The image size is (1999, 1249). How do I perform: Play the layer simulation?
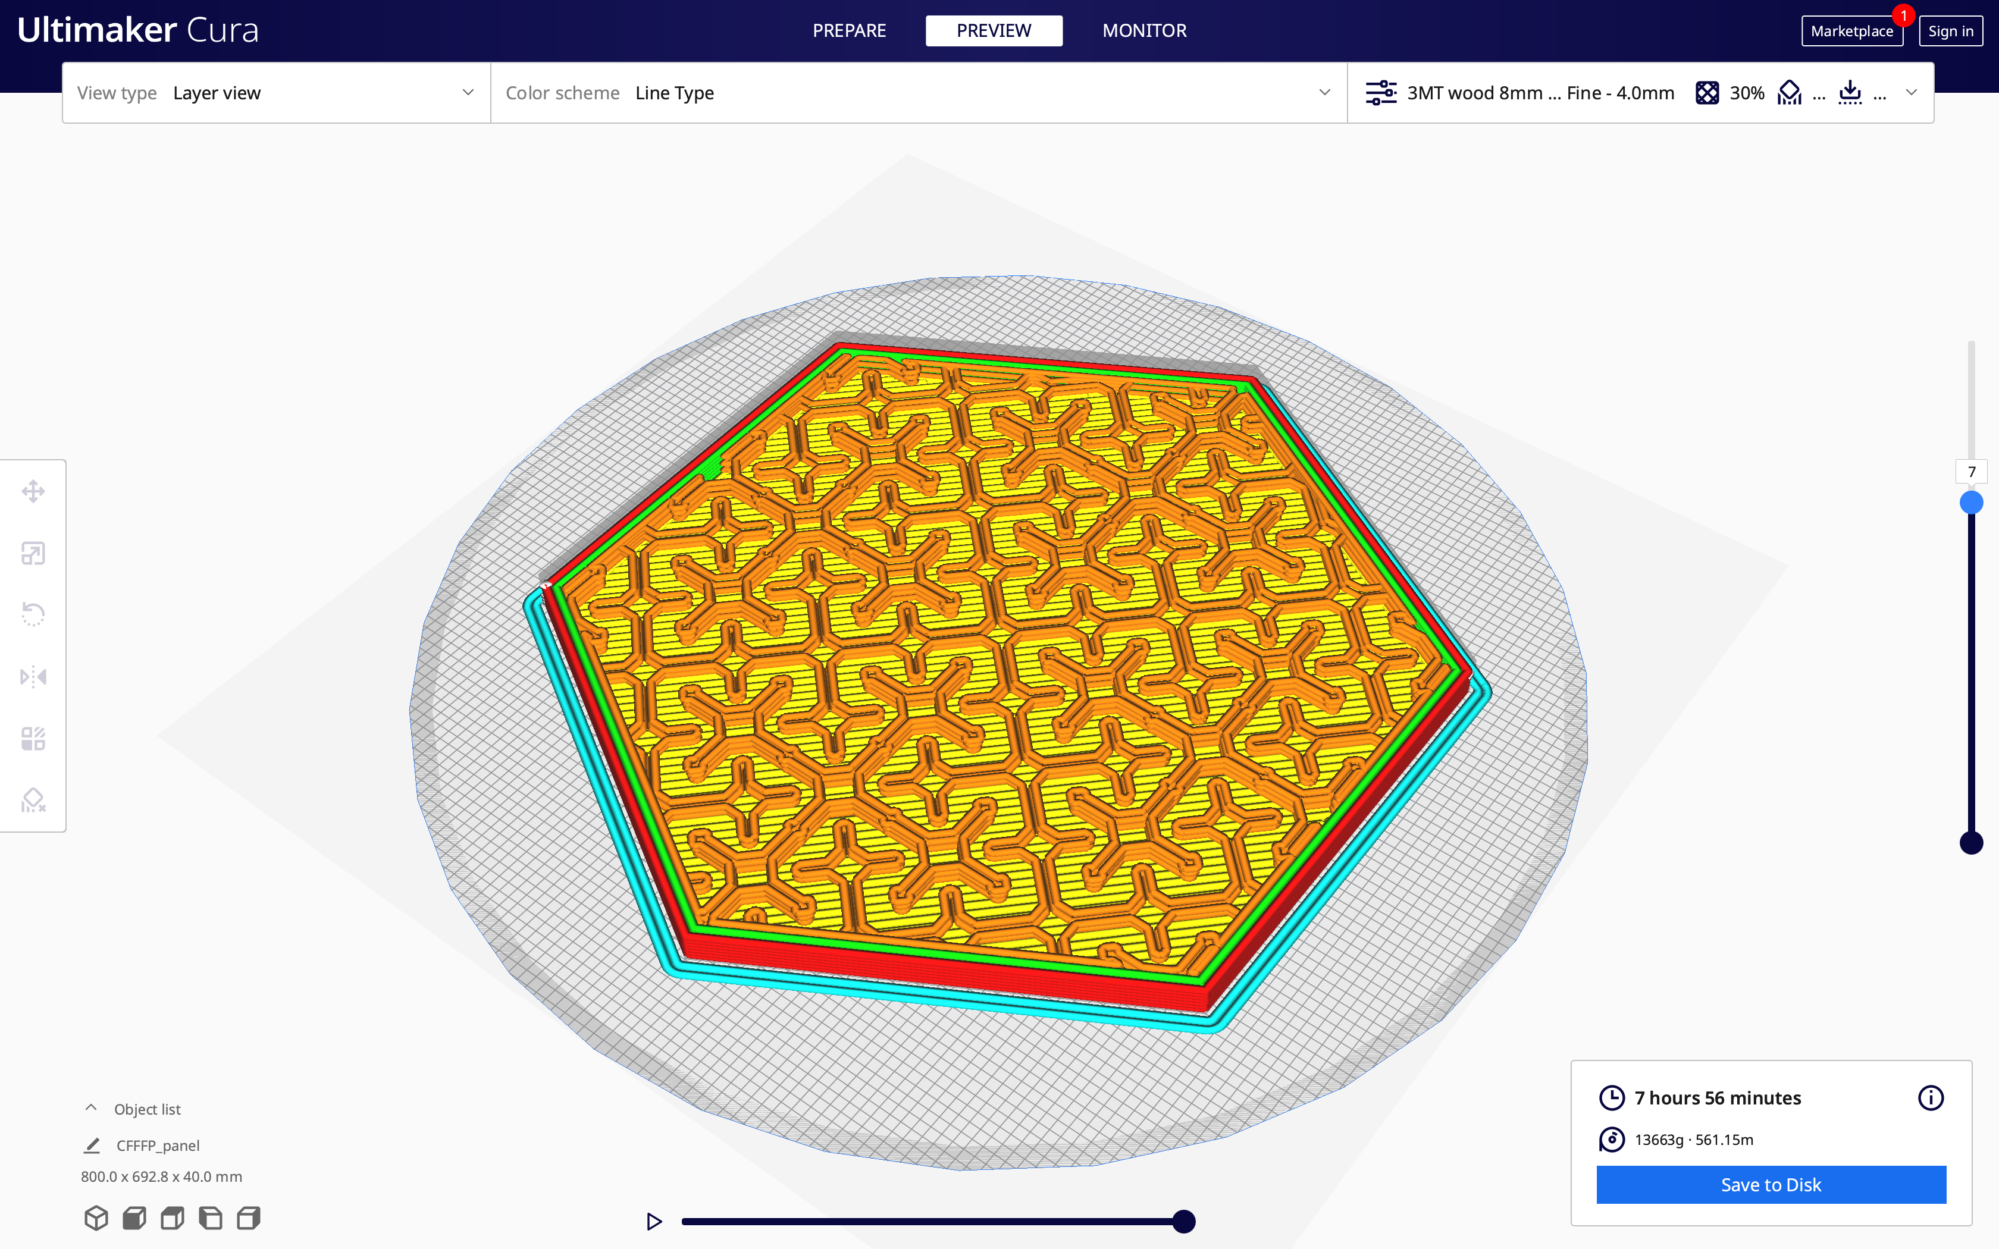[x=653, y=1221]
